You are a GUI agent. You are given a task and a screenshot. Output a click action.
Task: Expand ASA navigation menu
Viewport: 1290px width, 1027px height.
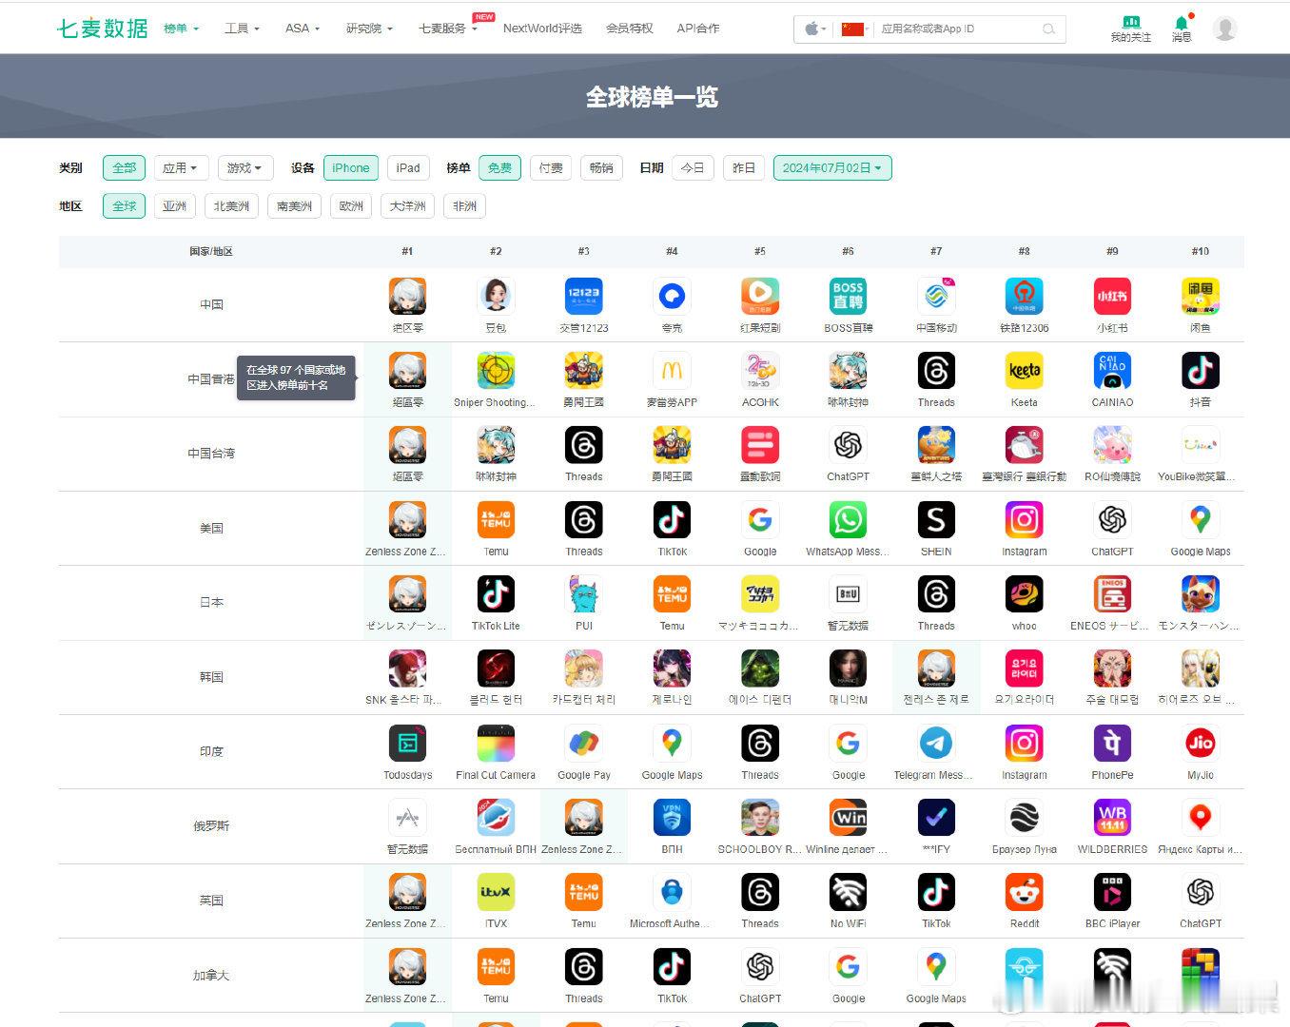point(303,29)
